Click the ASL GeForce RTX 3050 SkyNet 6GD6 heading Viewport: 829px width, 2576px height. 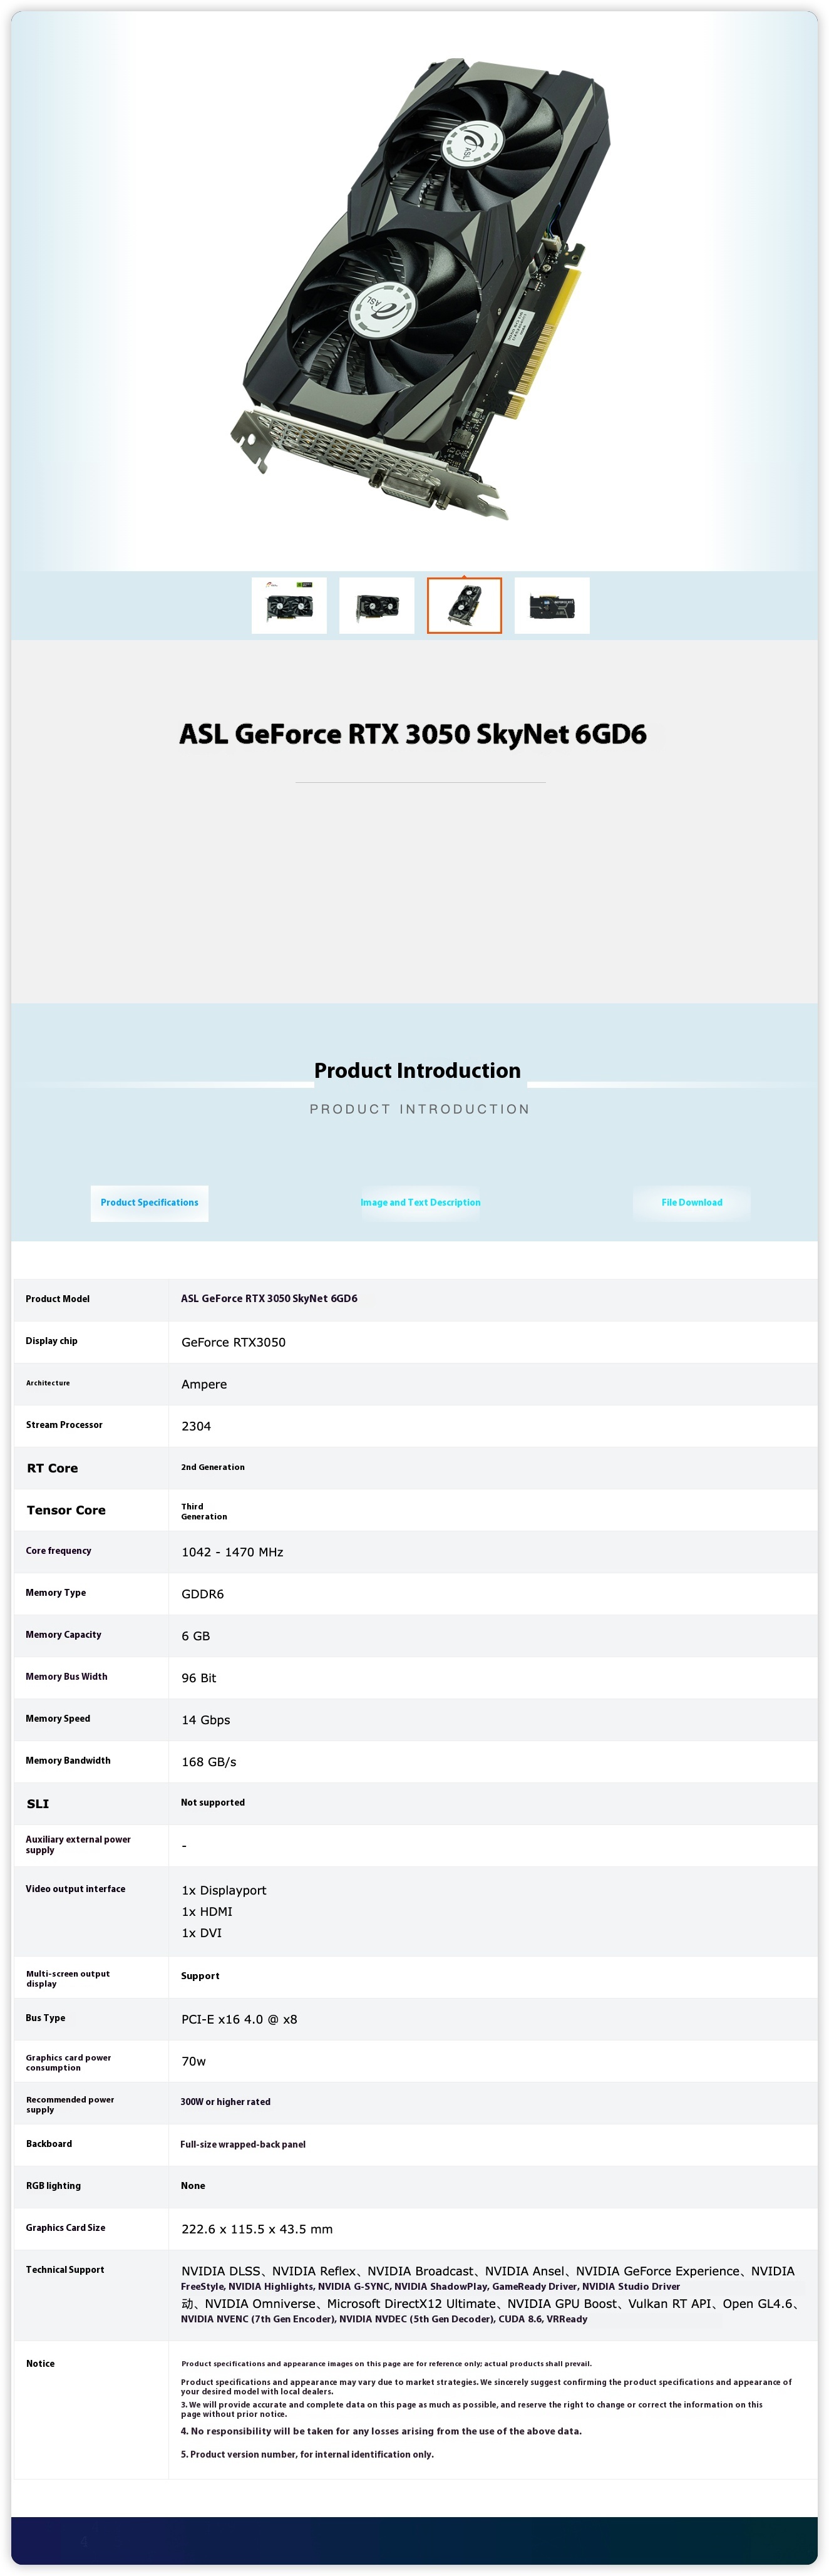(413, 734)
